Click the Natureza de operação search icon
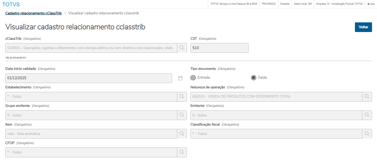The height and width of the screenshot is (167, 377). [367, 97]
